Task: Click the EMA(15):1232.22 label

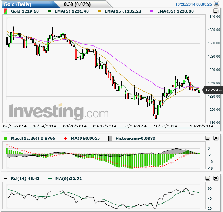Action: click(123, 11)
